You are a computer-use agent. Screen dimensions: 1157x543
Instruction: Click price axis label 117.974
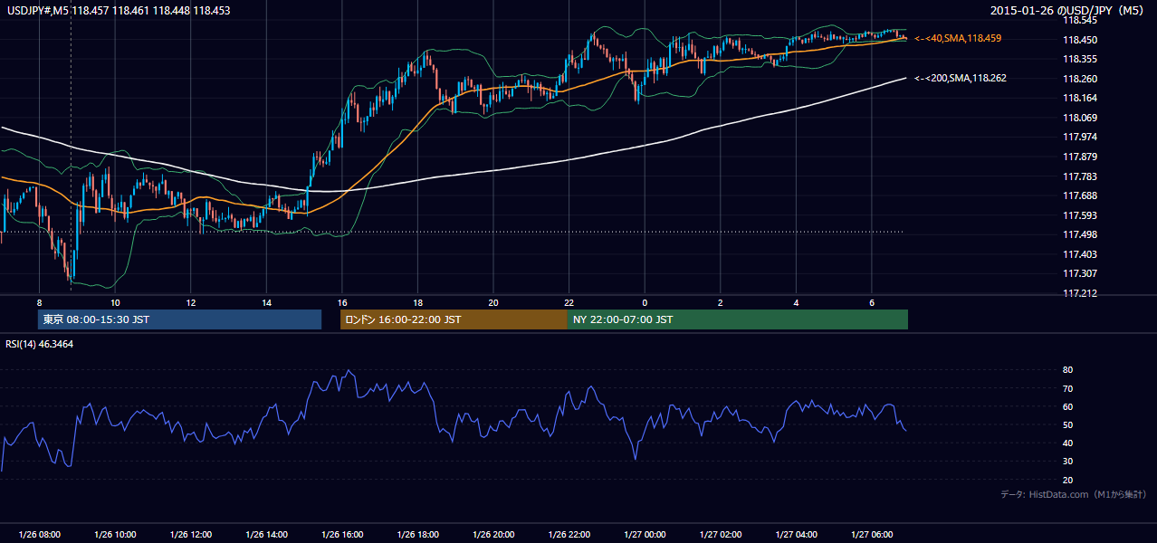pyautogui.click(x=1079, y=137)
